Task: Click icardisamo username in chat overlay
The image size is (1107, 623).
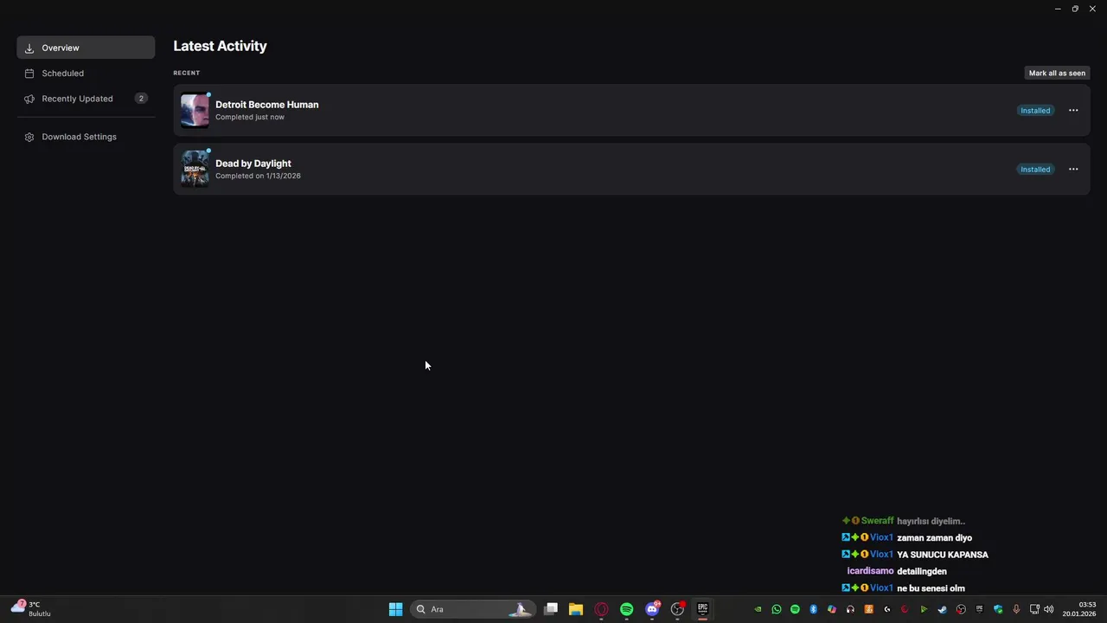Action: pos(870,571)
